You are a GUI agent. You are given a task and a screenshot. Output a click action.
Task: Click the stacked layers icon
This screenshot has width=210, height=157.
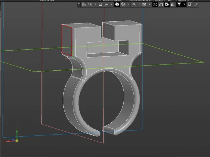[173, 4]
